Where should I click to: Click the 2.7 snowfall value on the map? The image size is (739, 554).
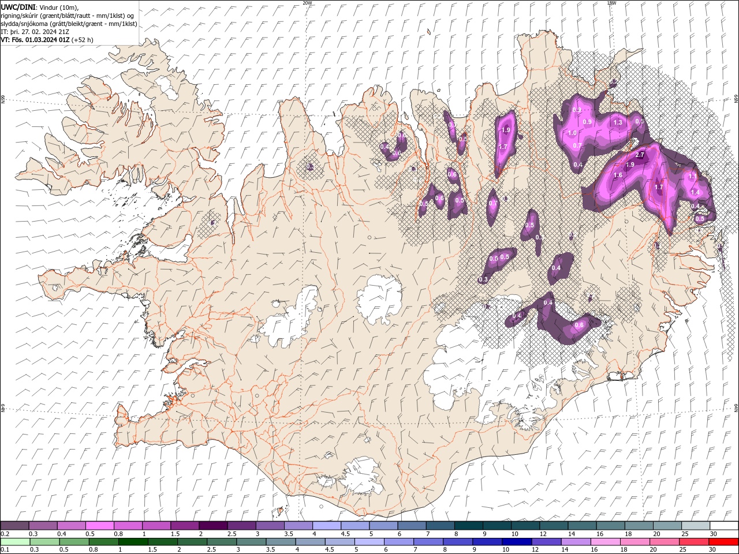click(x=640, y=155)
